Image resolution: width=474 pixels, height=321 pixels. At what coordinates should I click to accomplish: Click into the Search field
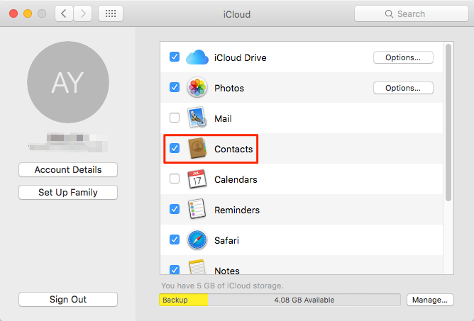[x=411, y=13]
